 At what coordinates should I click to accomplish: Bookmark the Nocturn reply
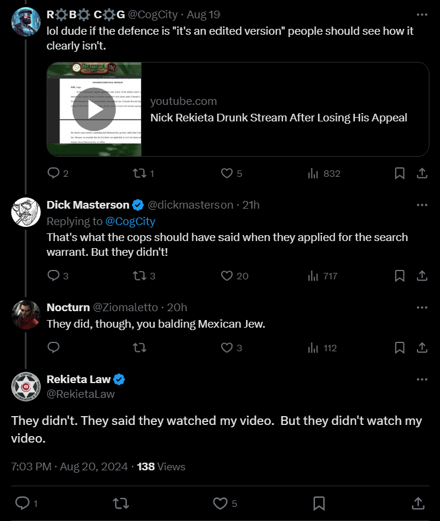click(x=399, y=348)
